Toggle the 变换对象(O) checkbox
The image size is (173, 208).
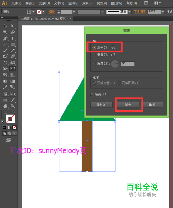[94, 83]
